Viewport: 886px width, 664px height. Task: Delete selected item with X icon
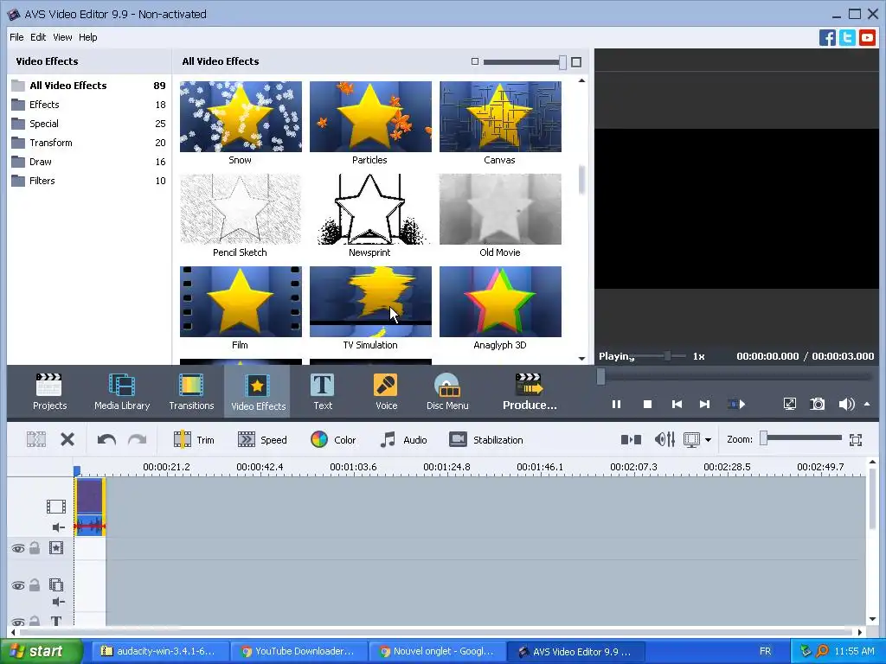pyautogui.click(x=67, y=439)
